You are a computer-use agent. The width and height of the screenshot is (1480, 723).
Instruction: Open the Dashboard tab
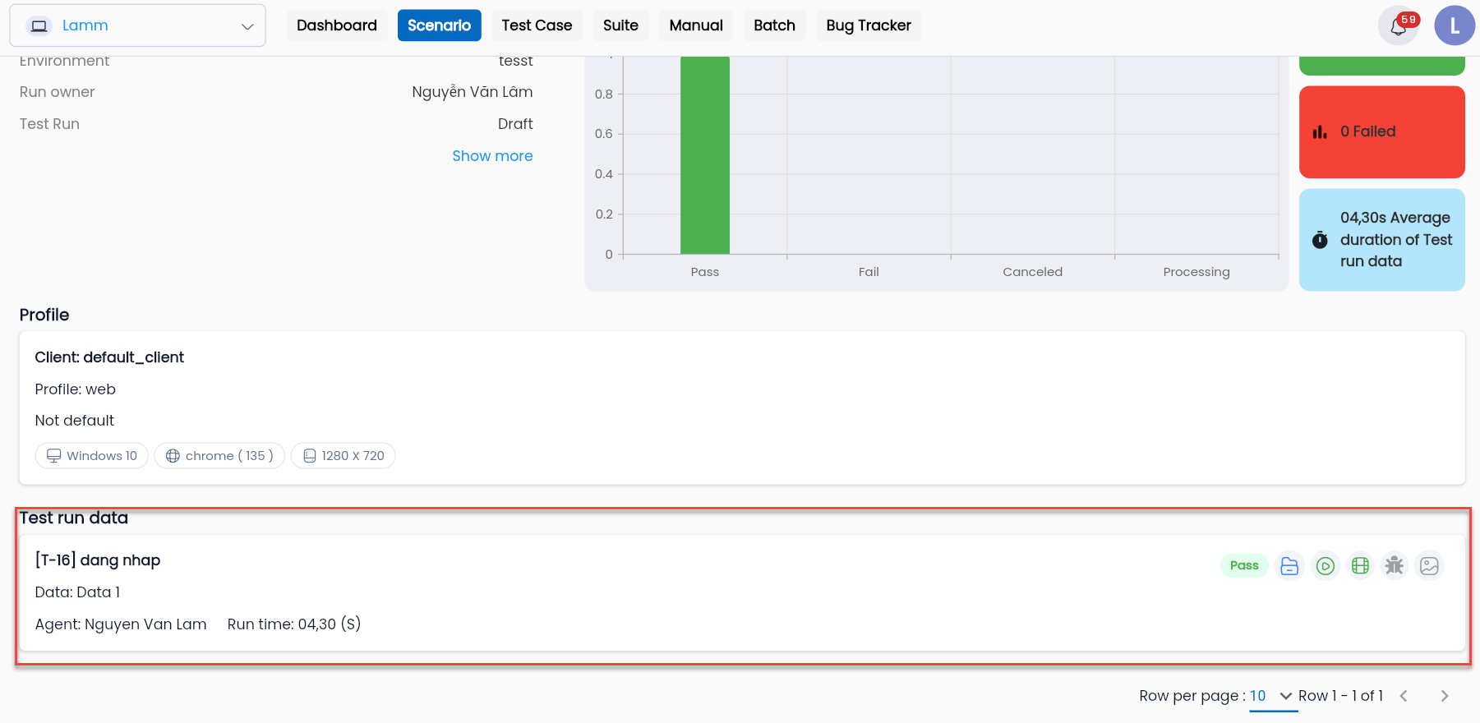[x=337, y=25]
